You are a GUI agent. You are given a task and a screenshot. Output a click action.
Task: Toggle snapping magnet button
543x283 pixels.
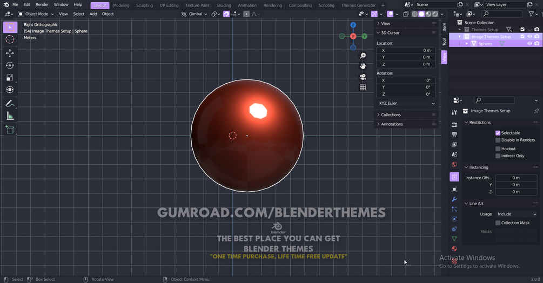226,14
